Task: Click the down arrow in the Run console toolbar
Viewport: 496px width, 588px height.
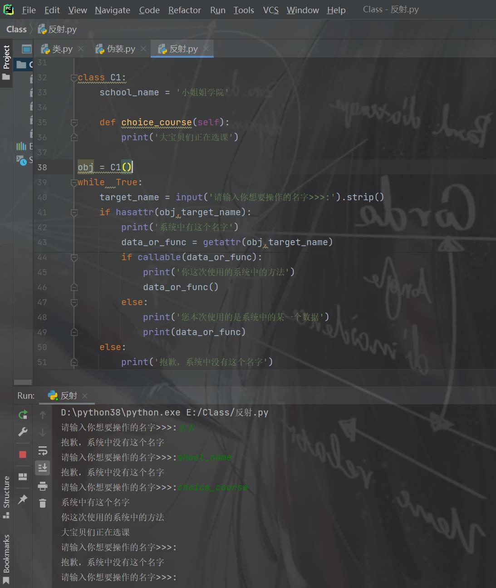Action: (x=43, y=432)
